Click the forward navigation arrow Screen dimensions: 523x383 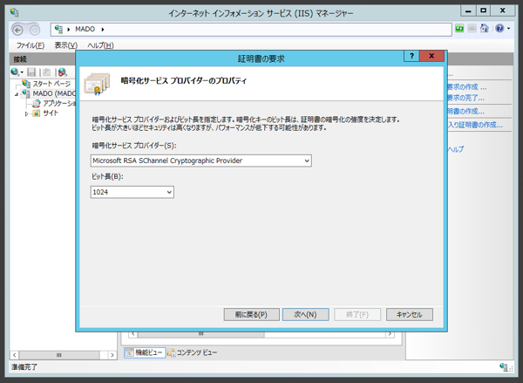(34, 31)
